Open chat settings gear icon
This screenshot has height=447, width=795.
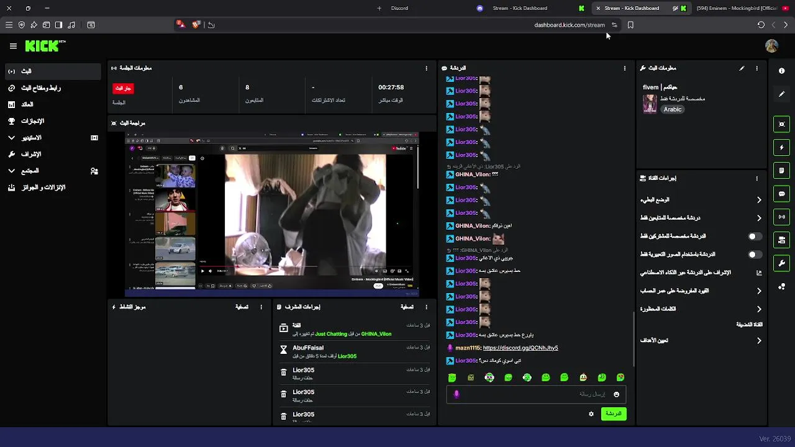pyautogui.click(x=591, y=414)
